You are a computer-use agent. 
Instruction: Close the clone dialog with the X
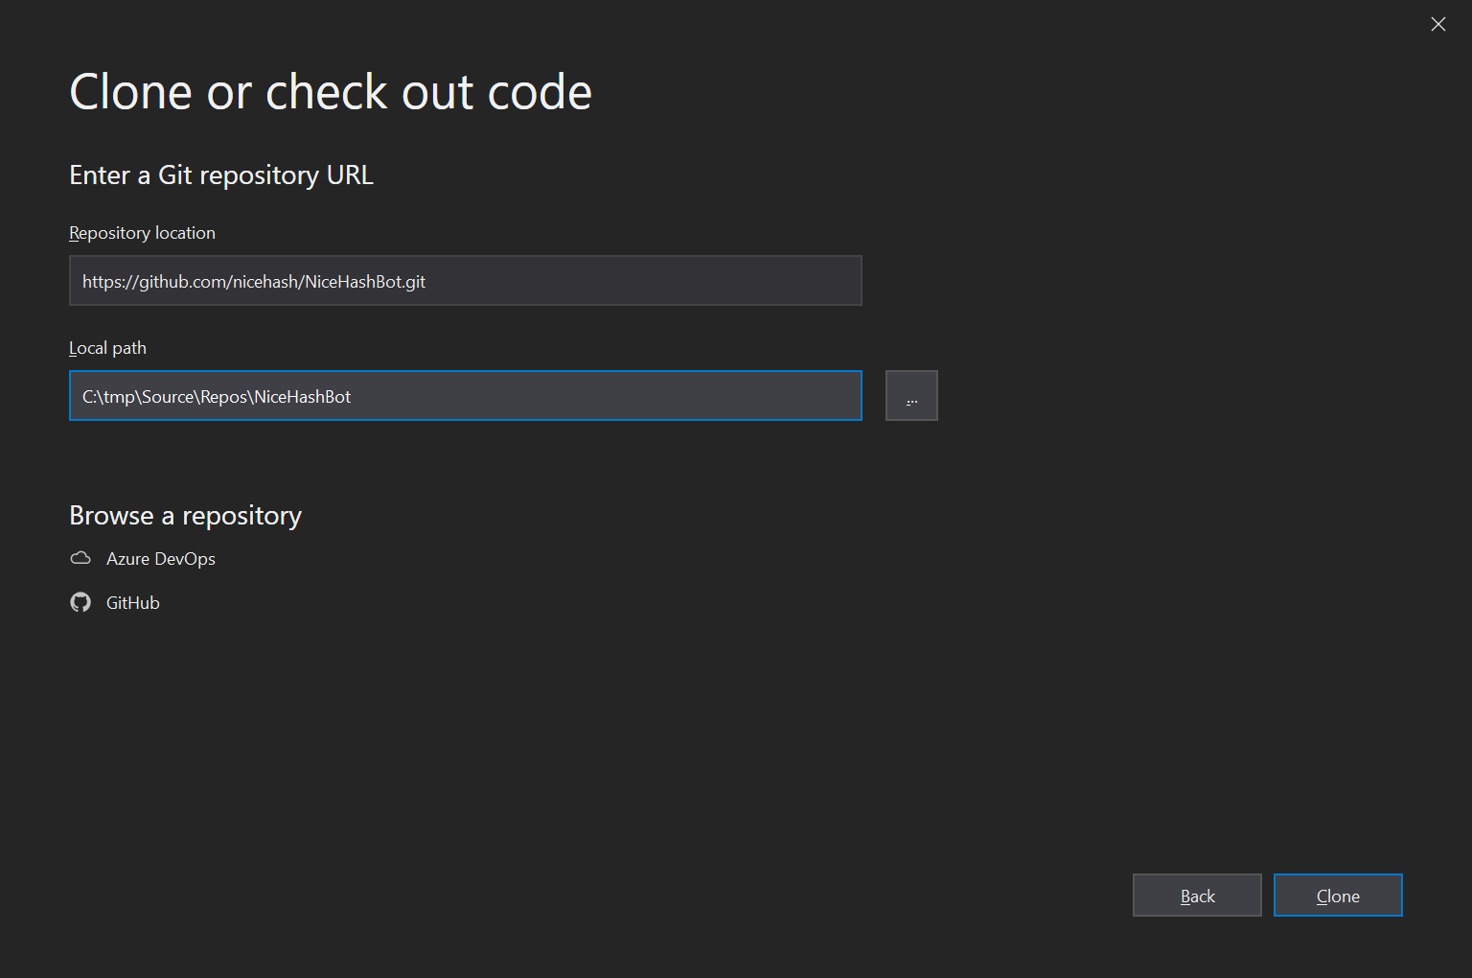pyautogui.click(x=1437, y=25)
